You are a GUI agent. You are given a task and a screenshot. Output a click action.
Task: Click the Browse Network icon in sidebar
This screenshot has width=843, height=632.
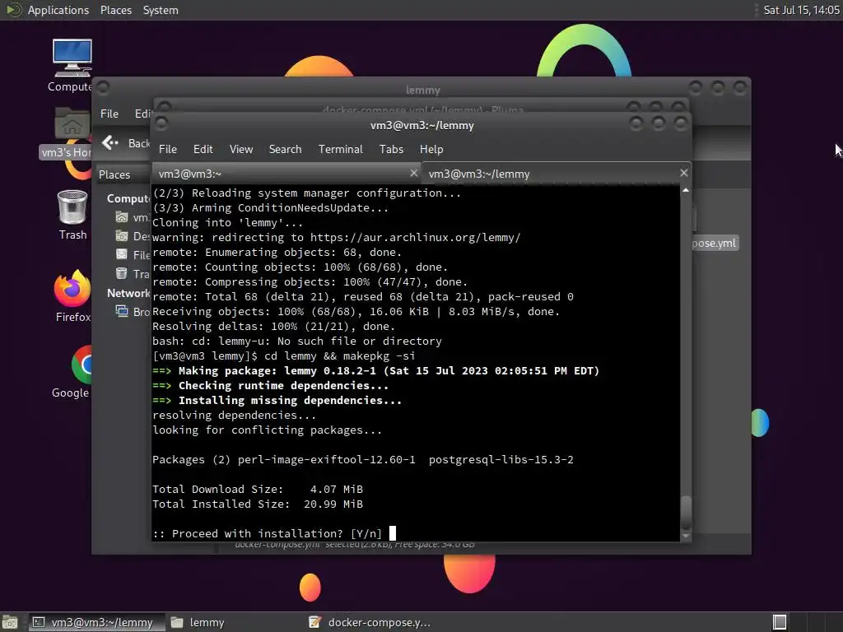(x=122, y=311)
